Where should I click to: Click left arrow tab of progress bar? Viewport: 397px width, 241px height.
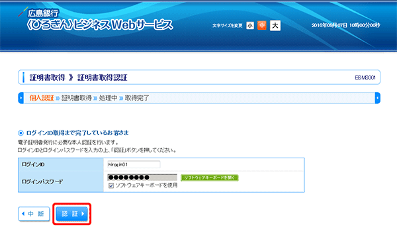[21, 98]
